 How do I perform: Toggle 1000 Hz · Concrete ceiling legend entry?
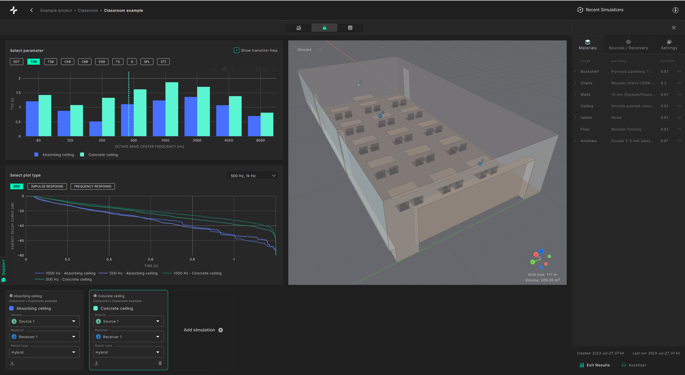click(192, 273)
